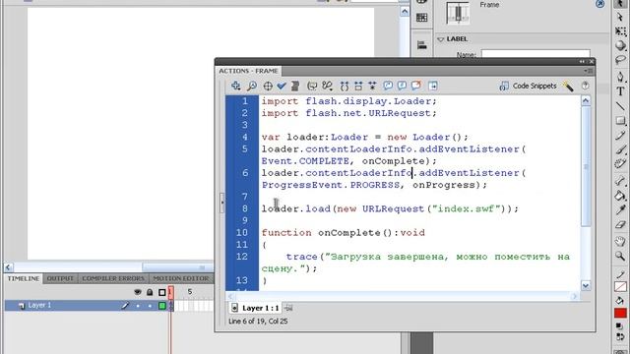Screen dimensions: 630x354
Task: Select the Eyedropper tool
Action: click(620, 209)
